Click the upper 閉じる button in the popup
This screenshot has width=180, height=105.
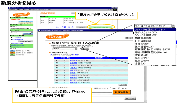[x=129, y=38]
